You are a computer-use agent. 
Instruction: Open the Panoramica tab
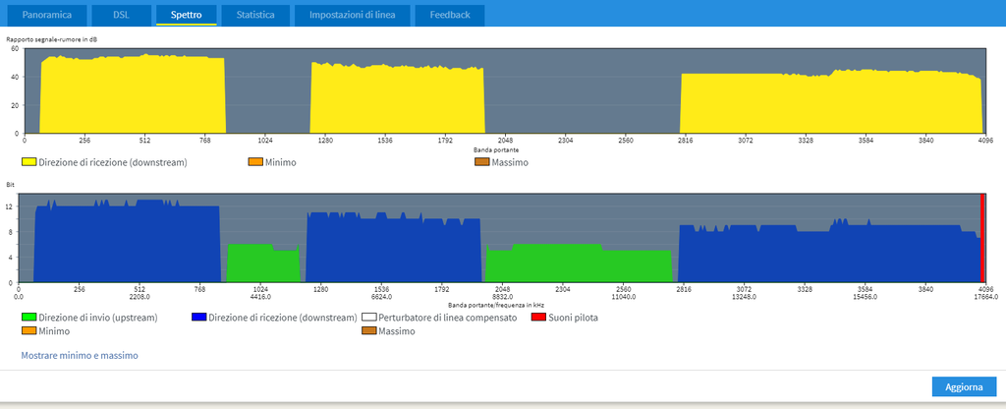pyautogui.click(x=47, y=15)
